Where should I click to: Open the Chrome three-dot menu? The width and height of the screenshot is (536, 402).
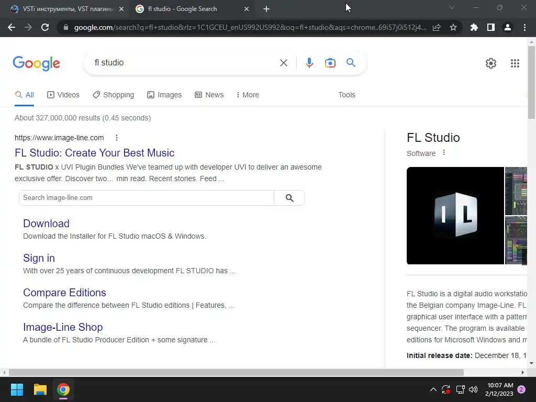click(x=524, y=27)
